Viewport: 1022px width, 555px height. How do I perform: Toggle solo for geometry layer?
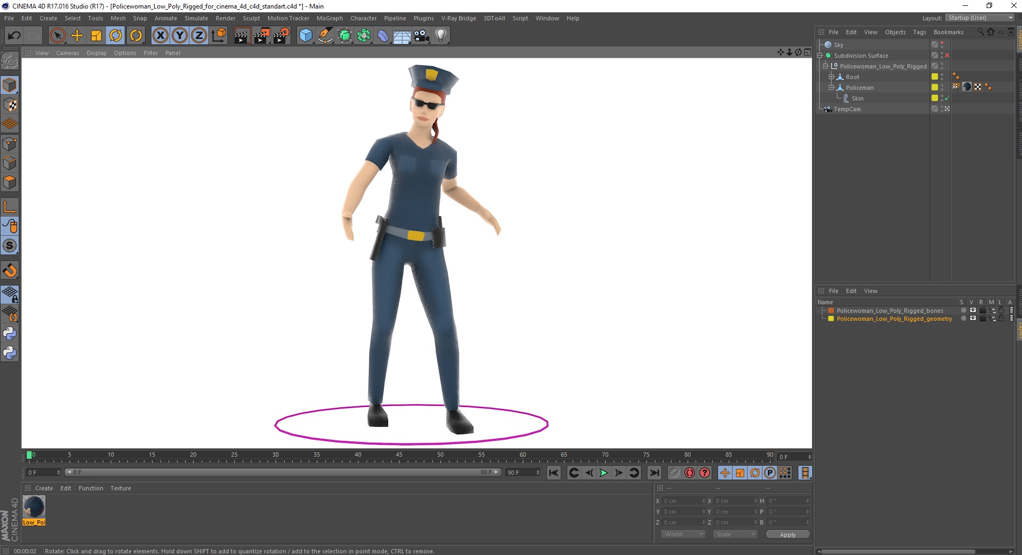(963, 319)
